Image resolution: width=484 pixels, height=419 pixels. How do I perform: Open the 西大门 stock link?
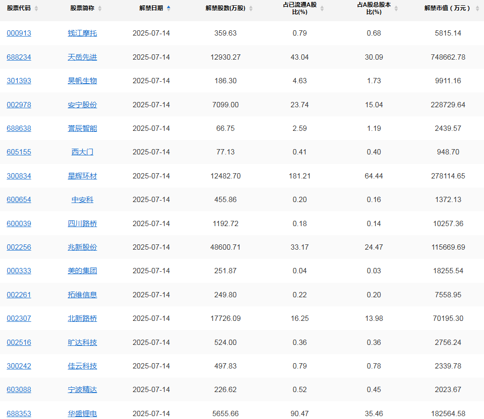click(82, 152)
